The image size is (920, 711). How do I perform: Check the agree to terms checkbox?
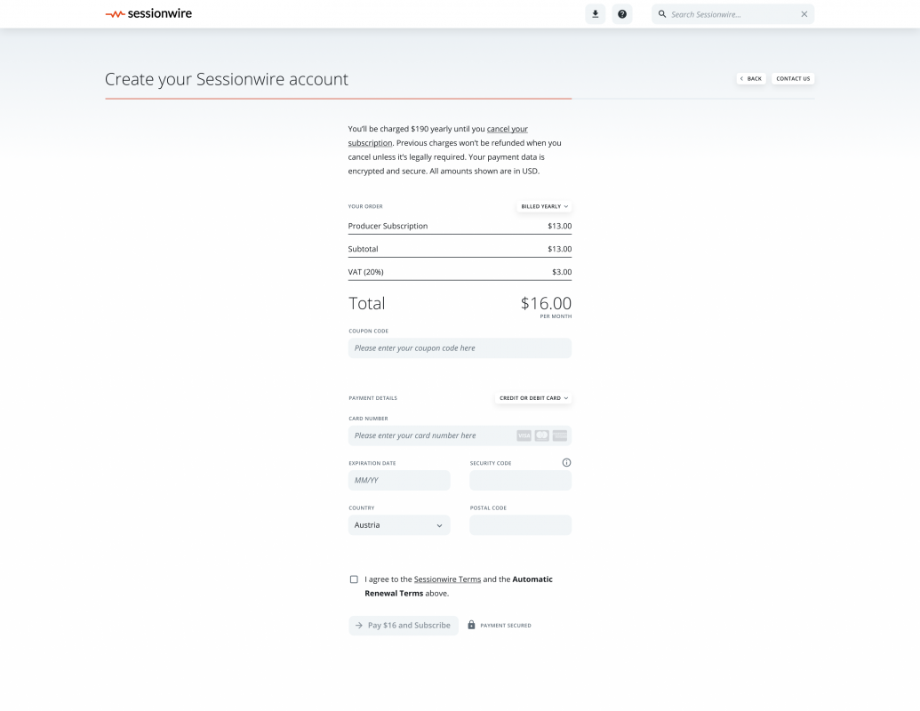(354, 579)
